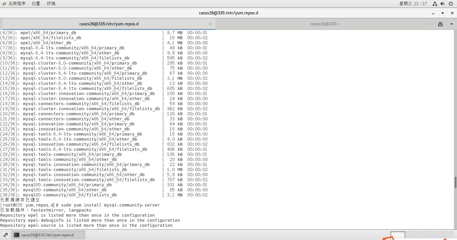Switch to tab caozx26@335:/etc/yum.repos.d

109,24
